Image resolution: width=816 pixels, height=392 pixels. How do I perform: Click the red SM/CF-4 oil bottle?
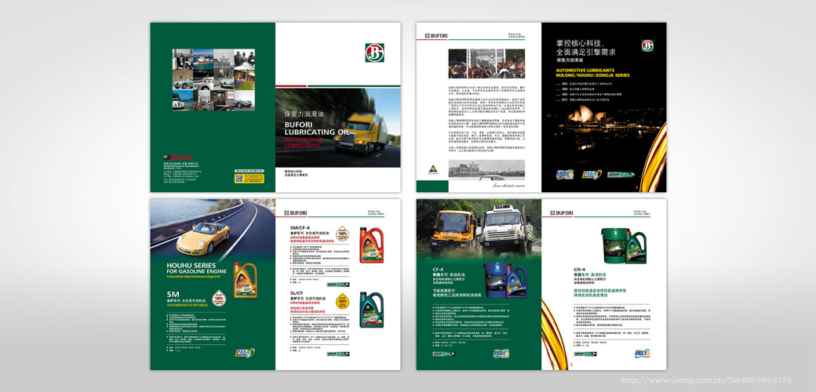click(x=371, y=244)
